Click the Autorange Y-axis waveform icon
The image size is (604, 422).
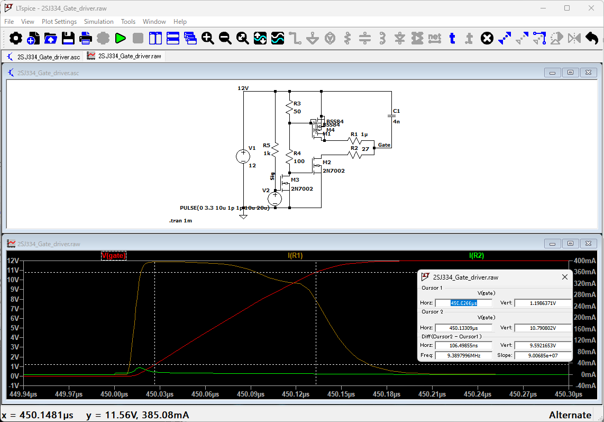(260, 38)
